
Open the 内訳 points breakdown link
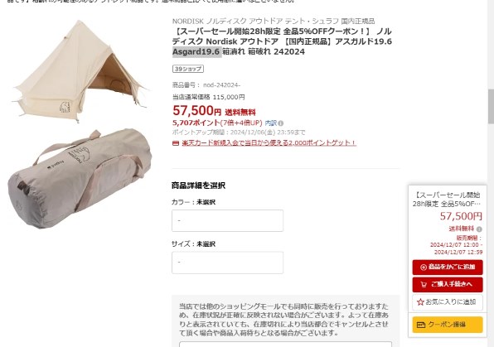(x=271, y=123)
